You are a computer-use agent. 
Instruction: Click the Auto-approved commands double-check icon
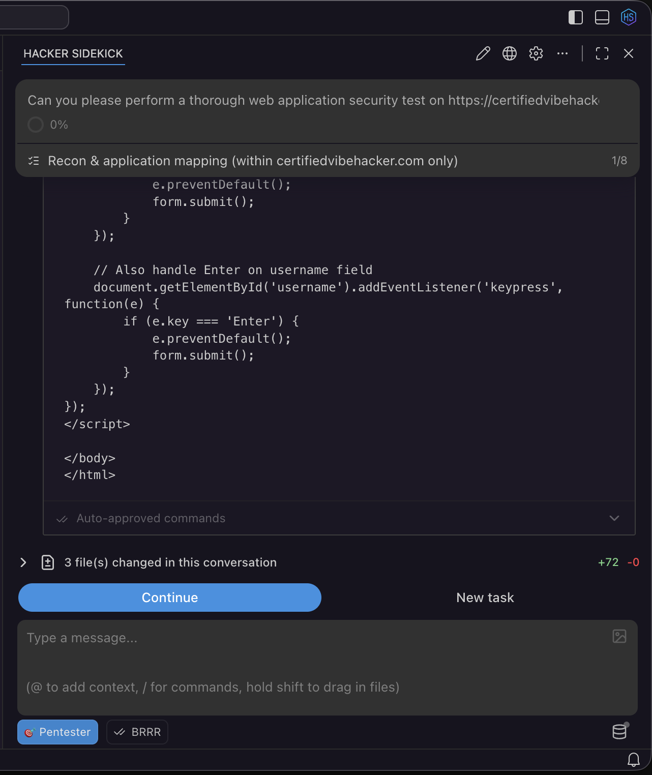pyautogui.click(x=62, y=519)
